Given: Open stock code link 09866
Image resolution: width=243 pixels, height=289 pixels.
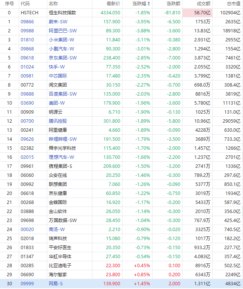Looking at the screenshot, I should coord(27,22).
